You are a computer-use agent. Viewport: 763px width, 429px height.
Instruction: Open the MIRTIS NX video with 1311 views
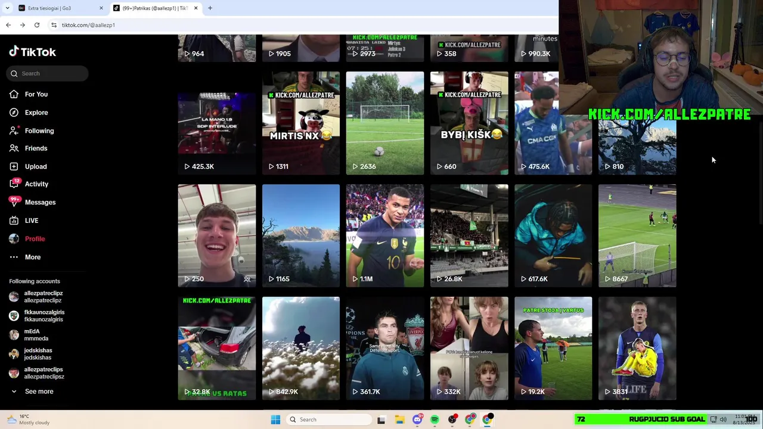point(301,123)
